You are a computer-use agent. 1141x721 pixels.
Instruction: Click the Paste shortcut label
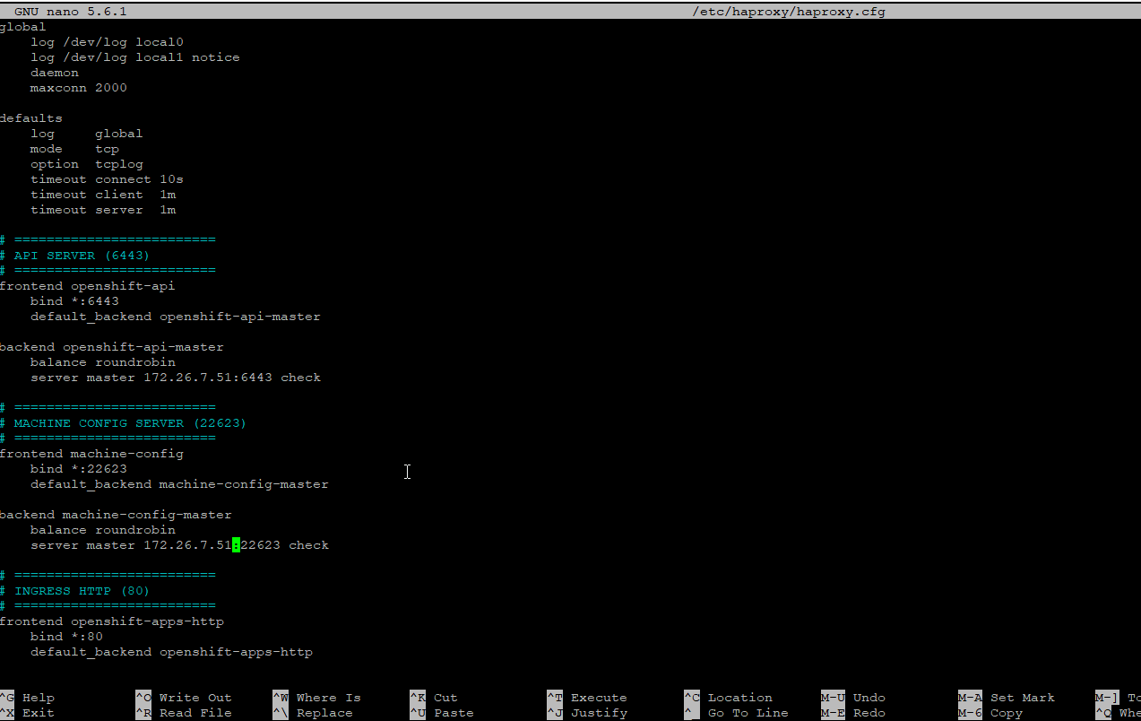pyautogui.click(x=453, y=713)
